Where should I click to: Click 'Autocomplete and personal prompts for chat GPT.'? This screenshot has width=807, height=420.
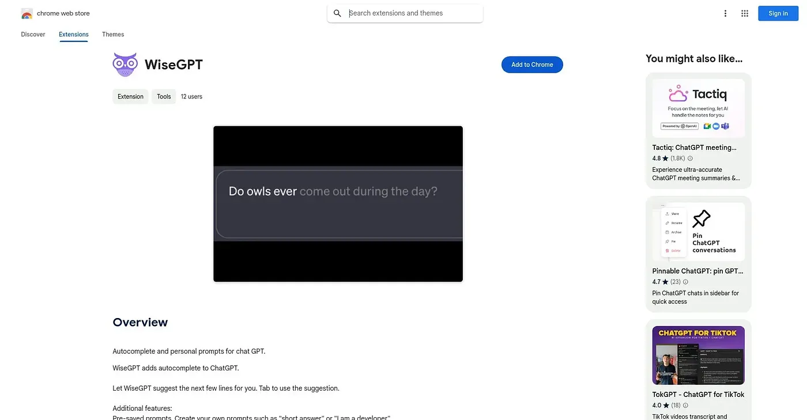tap(189, 351)
